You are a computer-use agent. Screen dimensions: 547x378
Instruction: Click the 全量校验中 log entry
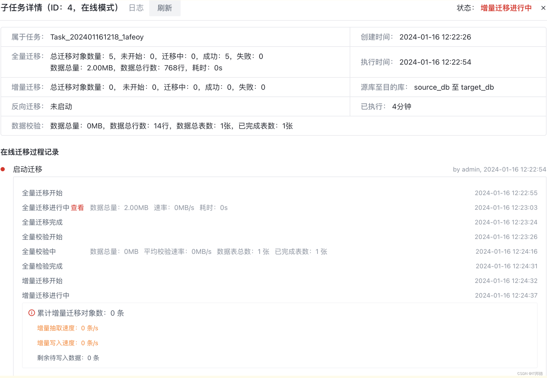tap(39, 252)
